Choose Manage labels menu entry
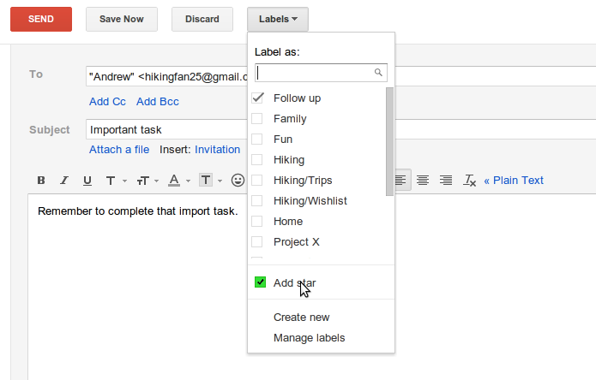Viewport: 596px width, 380px height. coord(309,338)
